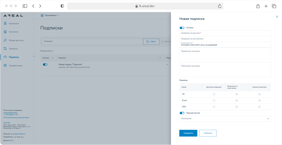This screenshot has width=282, height=145.
Task: Go back with browser back arrow
Action: point(33,6)
